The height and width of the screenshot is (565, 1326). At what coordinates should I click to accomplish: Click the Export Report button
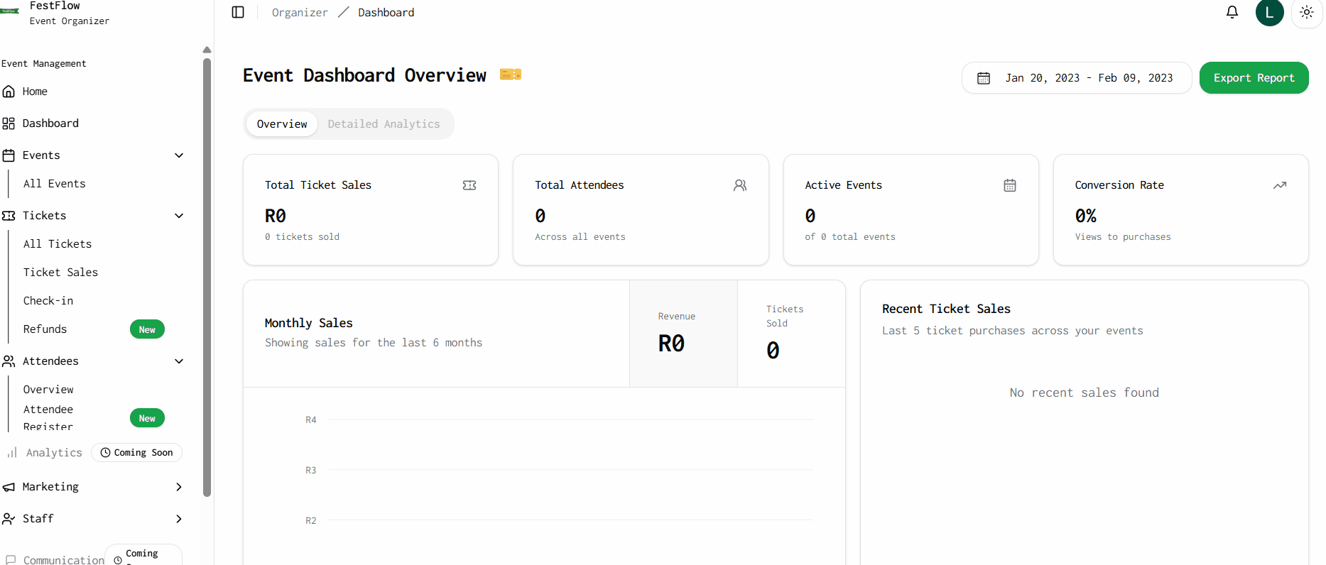click(1254, 78)
